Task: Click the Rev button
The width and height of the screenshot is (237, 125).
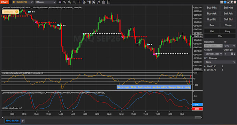Action: [212, 25]
